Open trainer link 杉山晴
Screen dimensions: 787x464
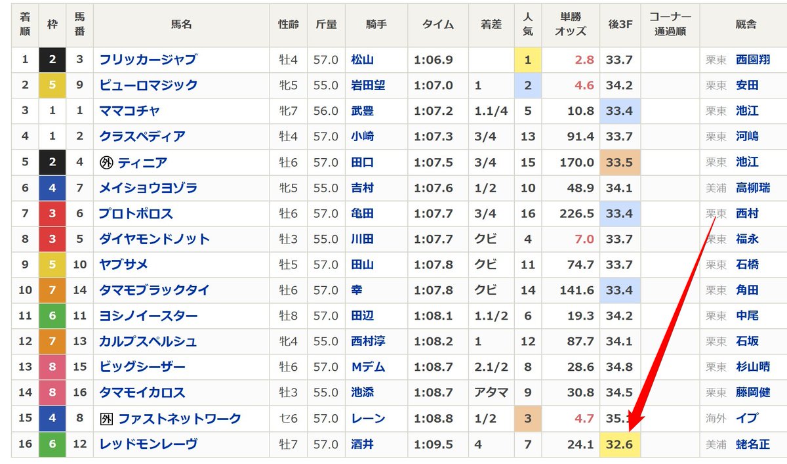753,367
